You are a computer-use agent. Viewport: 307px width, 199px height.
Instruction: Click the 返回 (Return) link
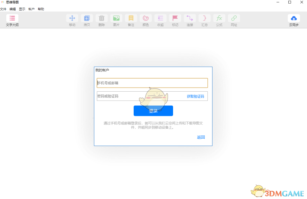[x=201, y=137]
